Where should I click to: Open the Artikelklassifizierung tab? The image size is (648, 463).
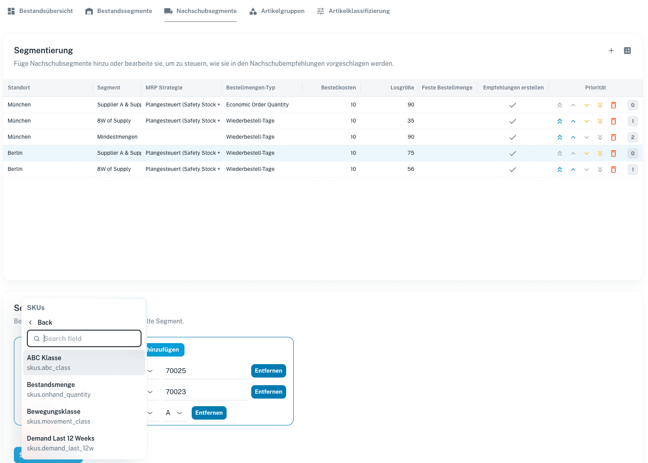coord(353,11)
